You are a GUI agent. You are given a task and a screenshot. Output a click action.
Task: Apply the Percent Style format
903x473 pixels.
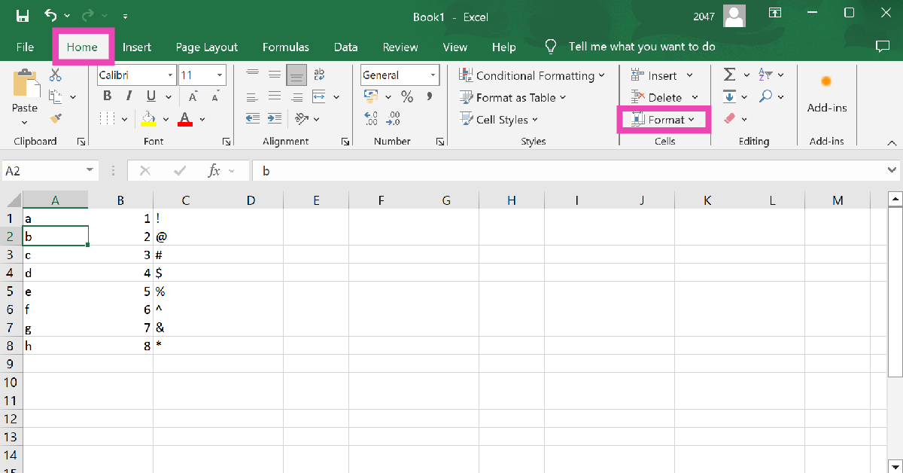[x=407, y=96]
